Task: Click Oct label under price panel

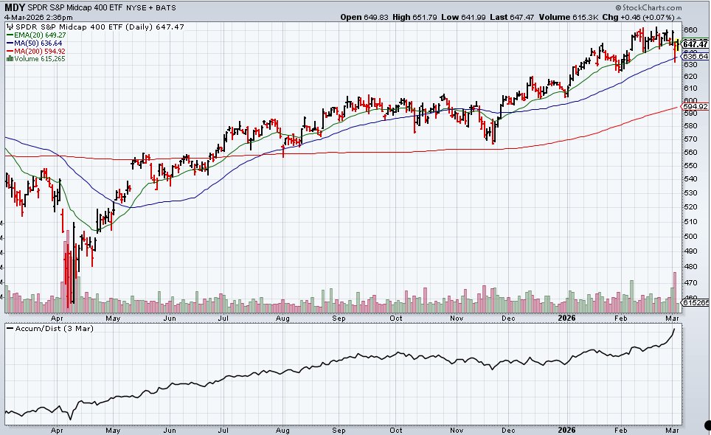Action: (x=396, y=318)
